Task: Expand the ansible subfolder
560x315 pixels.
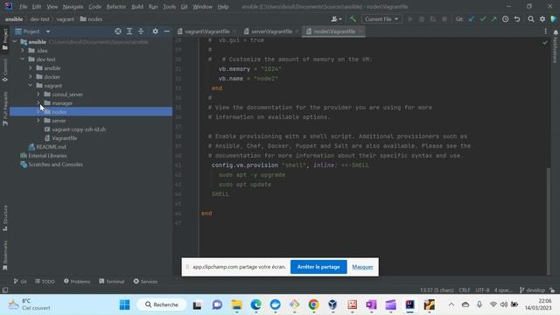Action: click(x=31, y=68)
